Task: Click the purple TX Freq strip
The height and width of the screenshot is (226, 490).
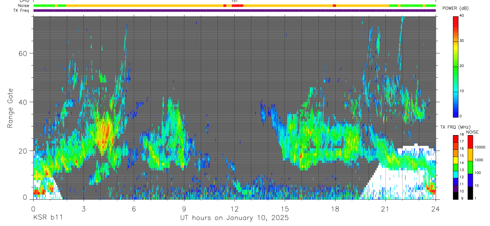Action: [x=235, y=10]
